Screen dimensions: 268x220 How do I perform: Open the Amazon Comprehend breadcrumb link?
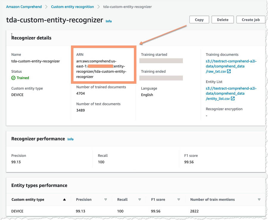(x=24, y=7)
